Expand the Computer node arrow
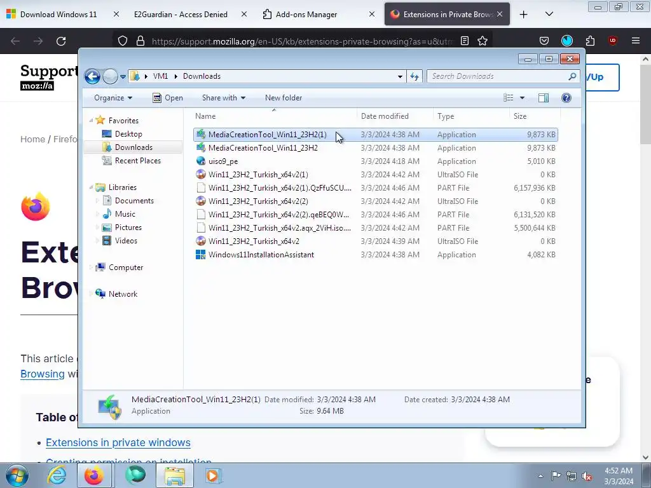This screenshot has height=488, width=651. pos(91,268)
